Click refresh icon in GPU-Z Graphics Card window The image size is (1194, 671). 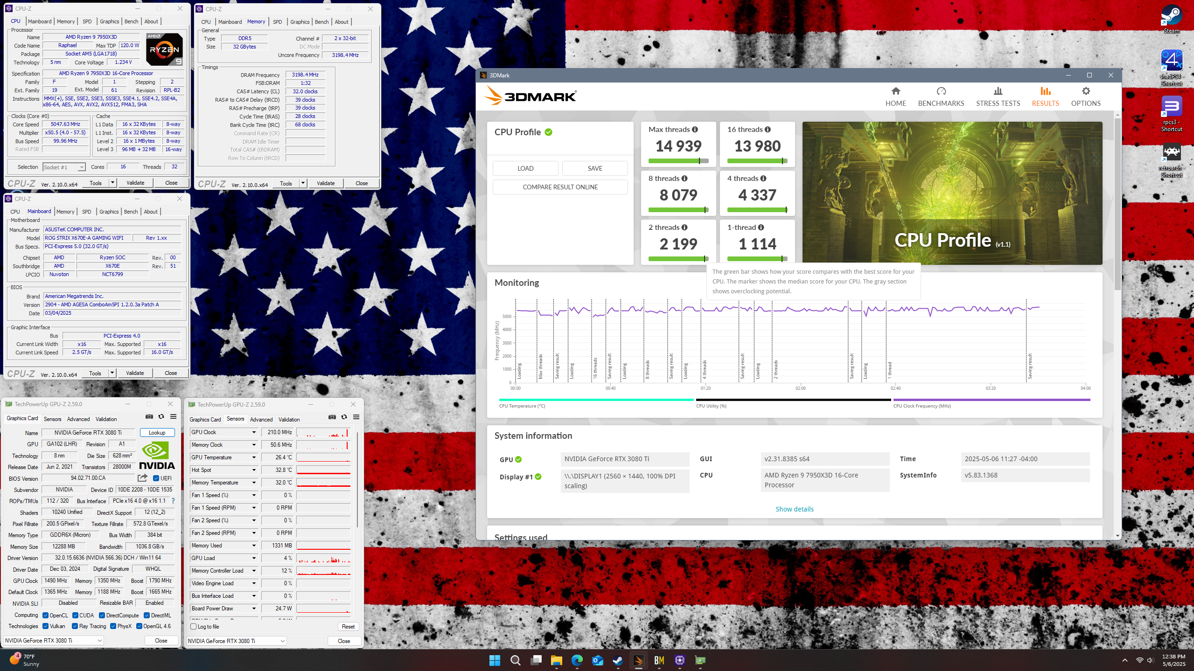tap(161, 417)
